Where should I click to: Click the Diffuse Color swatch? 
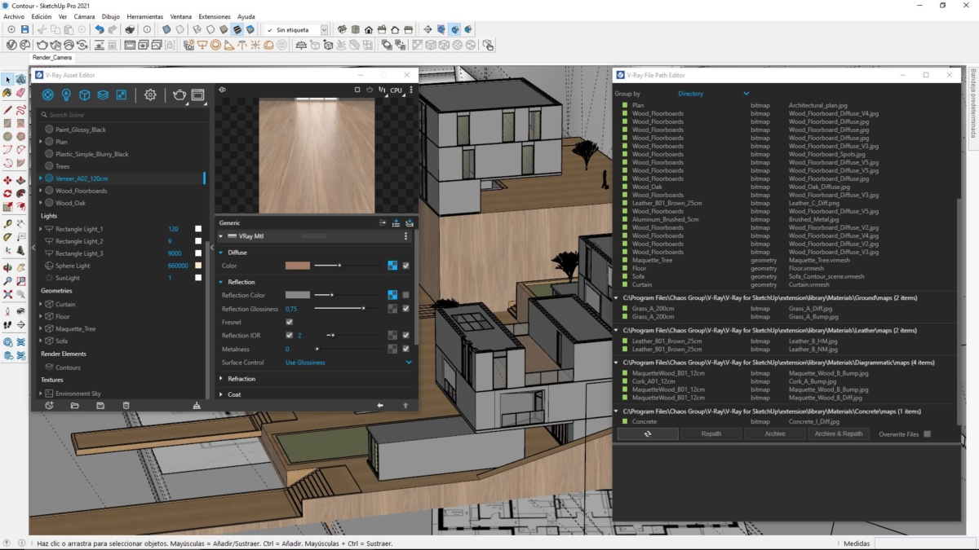point(297,266)
